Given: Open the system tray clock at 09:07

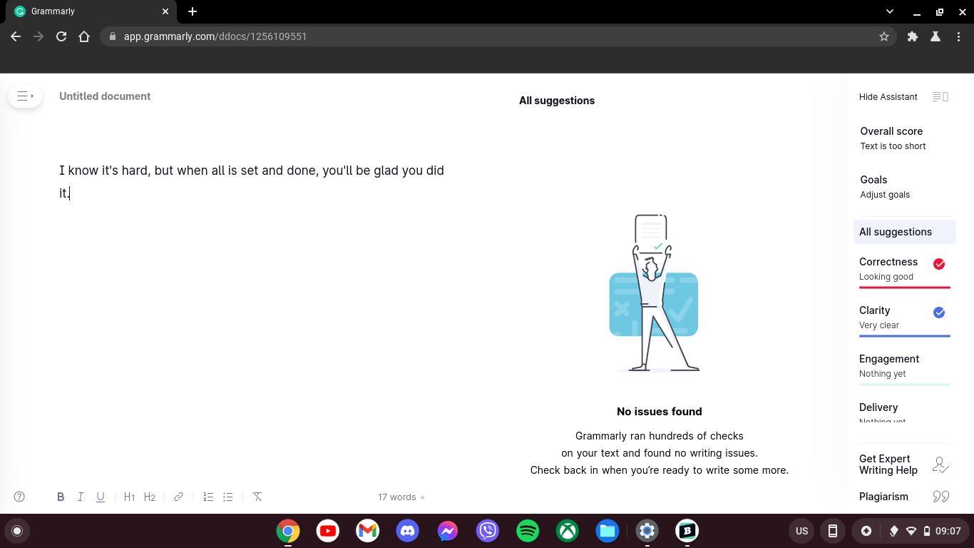Looking at the screenshot, I should [948, 531].
